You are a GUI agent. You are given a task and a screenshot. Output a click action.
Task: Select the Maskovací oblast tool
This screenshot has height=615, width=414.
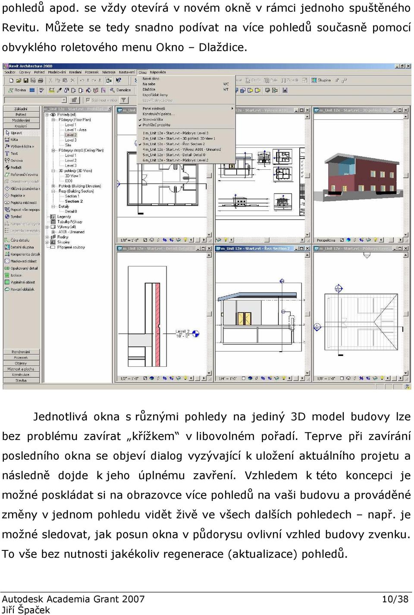(22, 261)
